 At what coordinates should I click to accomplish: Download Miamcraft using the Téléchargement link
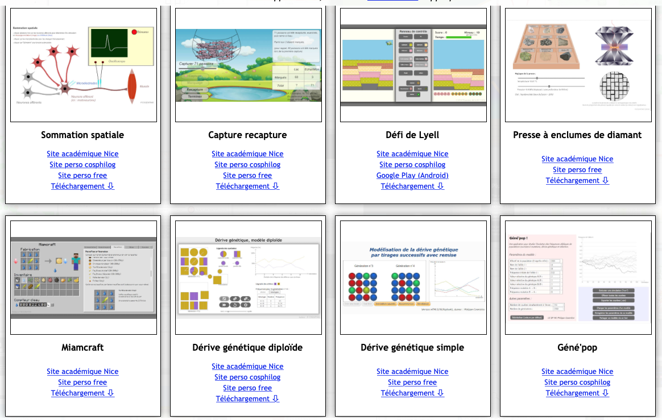pos(82,393)
